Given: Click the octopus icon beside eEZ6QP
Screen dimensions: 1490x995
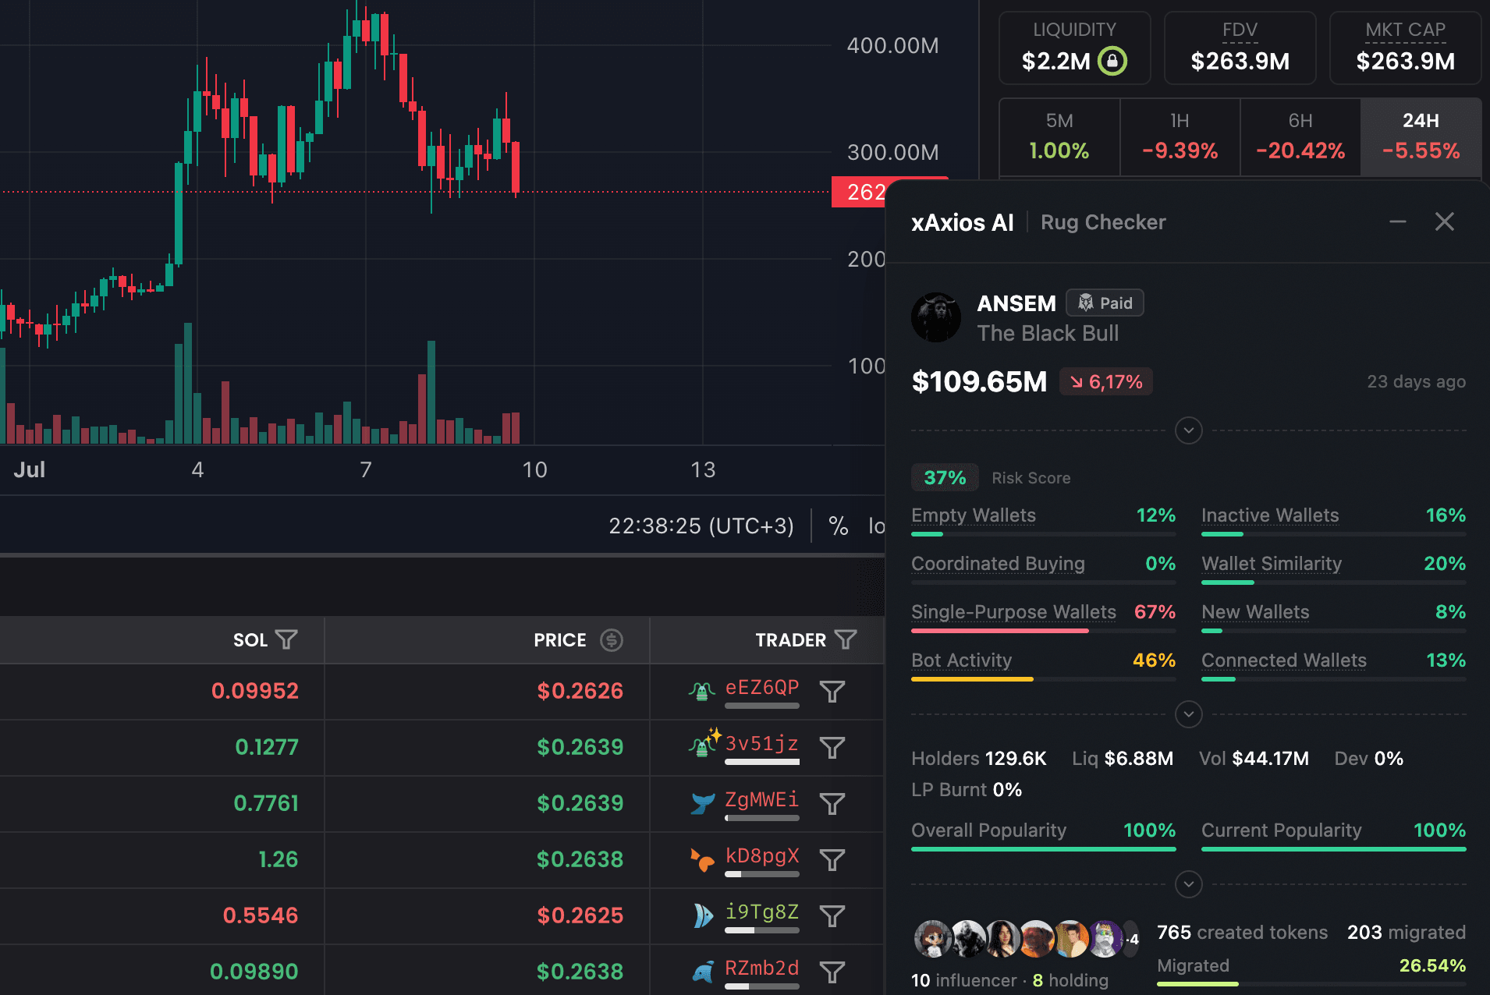Looking at the screenshot, I should tap(702, 691).
